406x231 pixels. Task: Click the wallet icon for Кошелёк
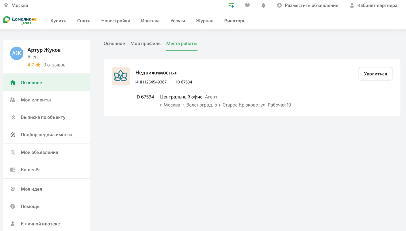coord(13,170)
